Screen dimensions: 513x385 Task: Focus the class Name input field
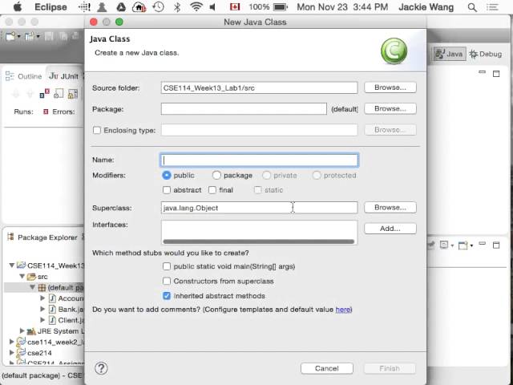(x=259, y=160)
